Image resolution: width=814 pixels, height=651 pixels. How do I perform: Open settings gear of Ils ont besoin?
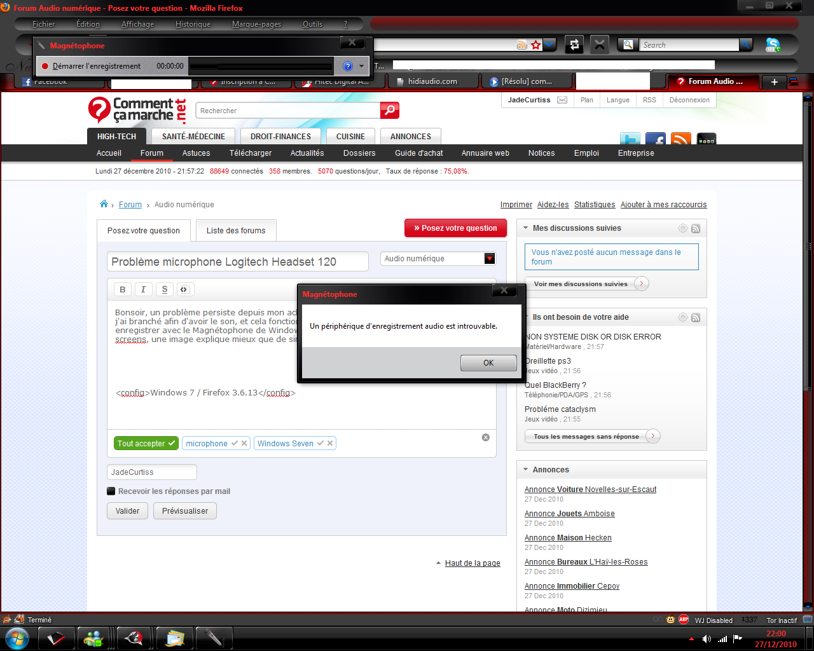(683, 317)
